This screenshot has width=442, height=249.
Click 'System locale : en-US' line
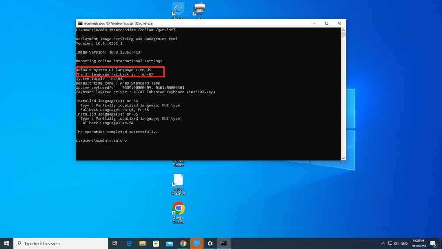click(99, 79)
